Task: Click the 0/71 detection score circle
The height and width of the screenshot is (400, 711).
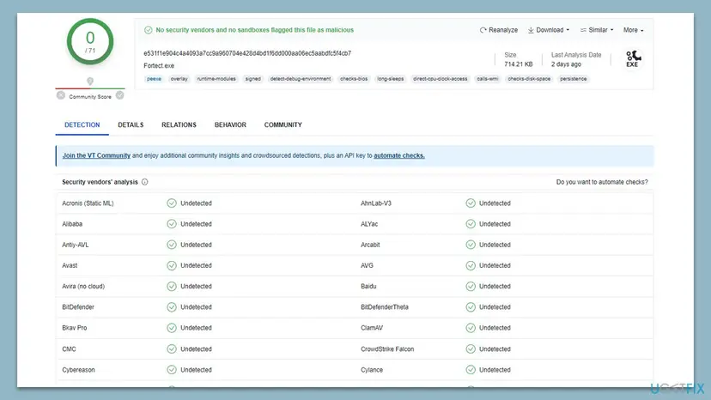Action: (90, 42)
